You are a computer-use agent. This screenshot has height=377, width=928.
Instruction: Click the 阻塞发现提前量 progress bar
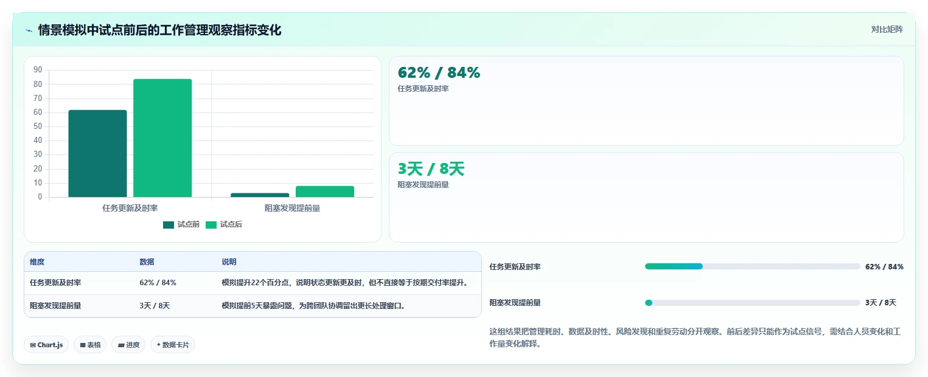(752, 303)
